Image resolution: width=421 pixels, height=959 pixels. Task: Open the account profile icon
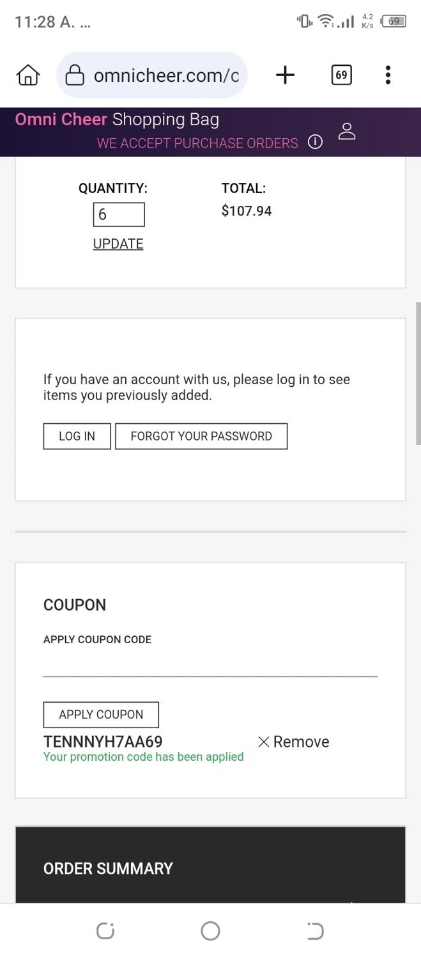347,131
